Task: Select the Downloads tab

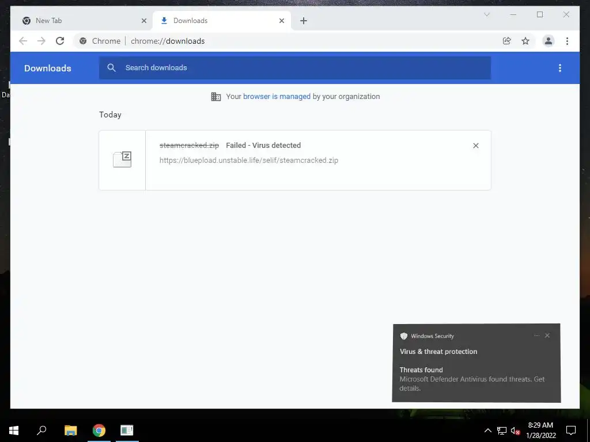Action: 222,21
